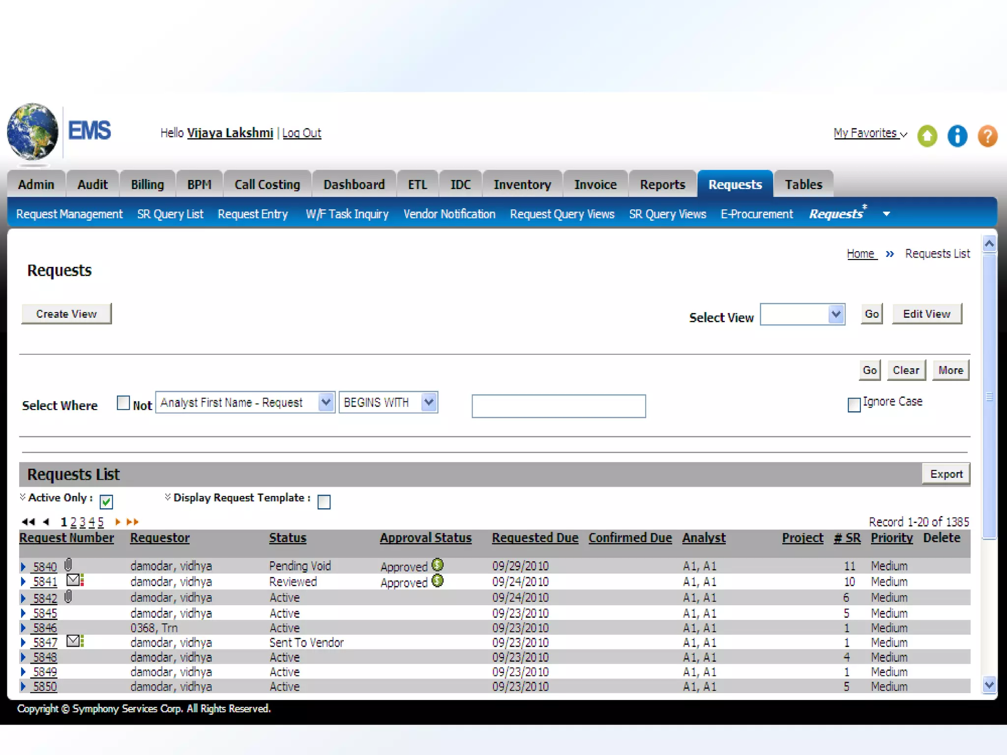Uncheck the Active Only checkbox
The height and width of the screenshot is (755, 1007).
106,502
